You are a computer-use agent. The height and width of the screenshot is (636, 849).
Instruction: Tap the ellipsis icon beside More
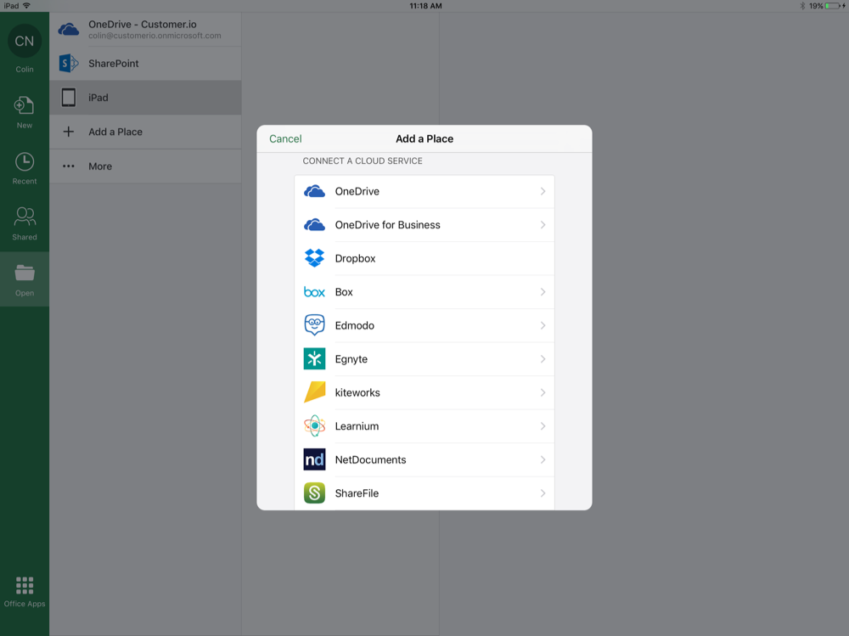point(69,166)
